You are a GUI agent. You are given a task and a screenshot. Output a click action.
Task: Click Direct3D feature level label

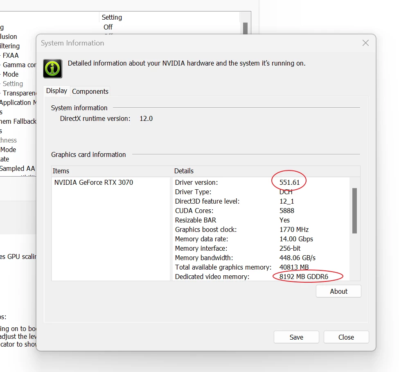pyautogui.click(x=207, y=201)
